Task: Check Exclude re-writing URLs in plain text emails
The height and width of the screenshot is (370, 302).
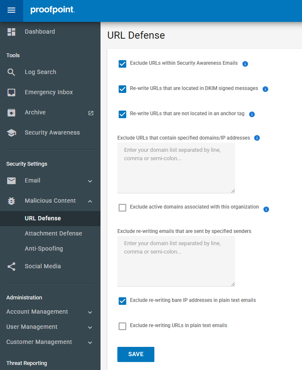Action: click(122, 326)
